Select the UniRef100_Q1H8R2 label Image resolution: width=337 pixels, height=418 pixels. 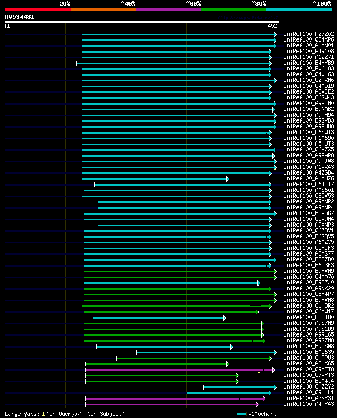[x=309, y=306]
